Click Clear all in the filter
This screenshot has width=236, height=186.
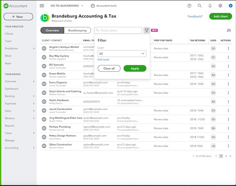coord(109,69)
